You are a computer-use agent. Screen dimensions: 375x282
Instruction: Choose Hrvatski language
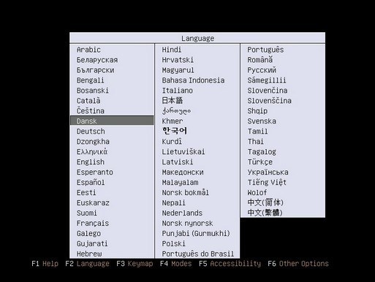178,60
